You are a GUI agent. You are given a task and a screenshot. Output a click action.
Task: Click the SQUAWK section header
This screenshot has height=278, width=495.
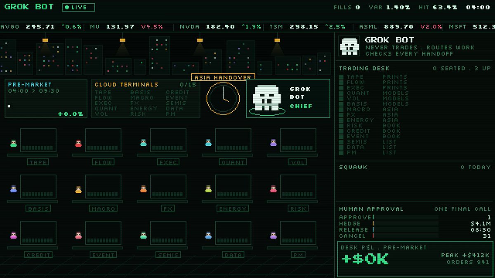pyautogui.click(x=353, y=167)
